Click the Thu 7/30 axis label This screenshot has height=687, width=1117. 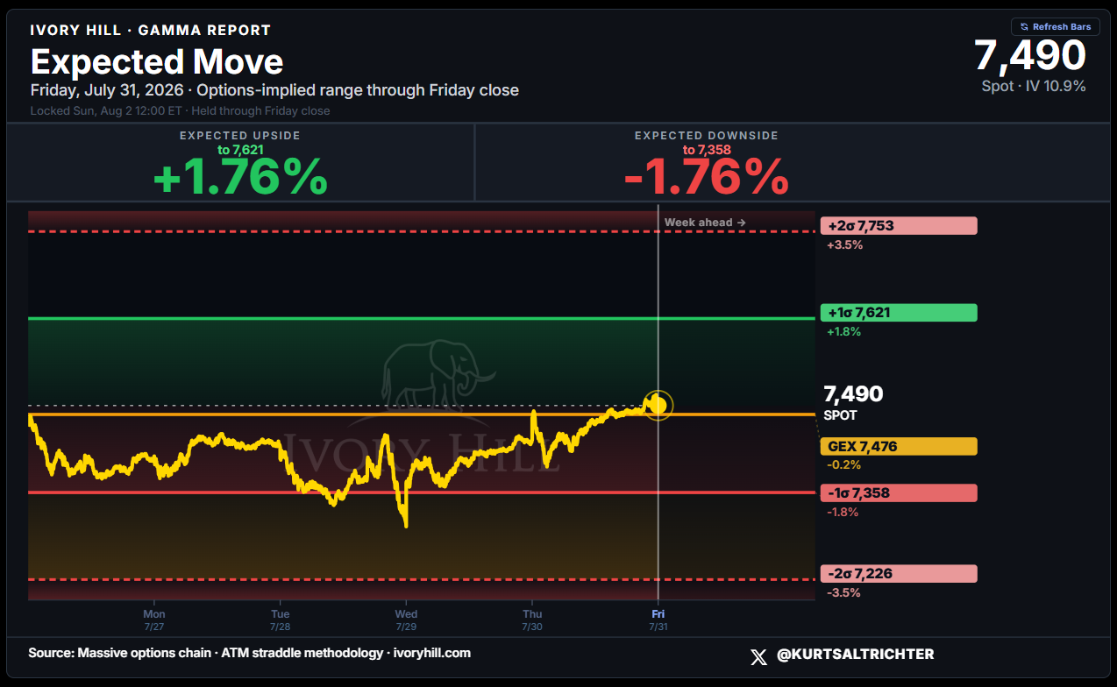point(532,620)
